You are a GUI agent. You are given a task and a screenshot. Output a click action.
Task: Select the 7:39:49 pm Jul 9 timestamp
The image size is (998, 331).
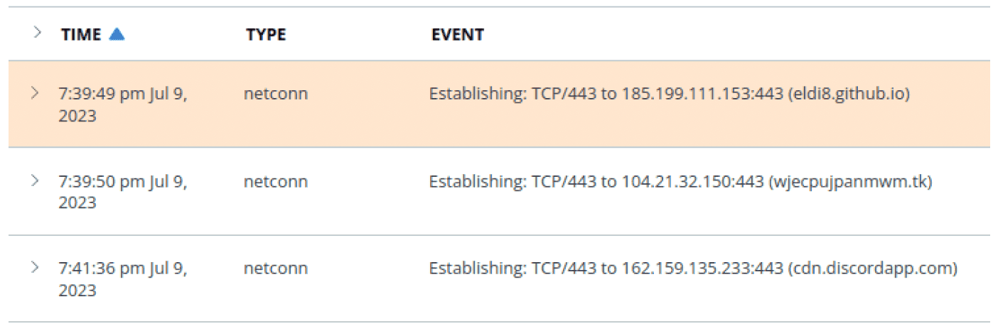(x=123, y=104)
